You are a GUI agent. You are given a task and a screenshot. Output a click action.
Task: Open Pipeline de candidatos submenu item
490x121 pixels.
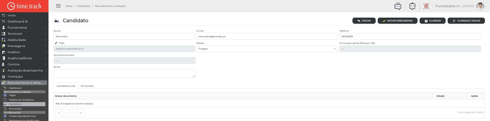[21, 100]
